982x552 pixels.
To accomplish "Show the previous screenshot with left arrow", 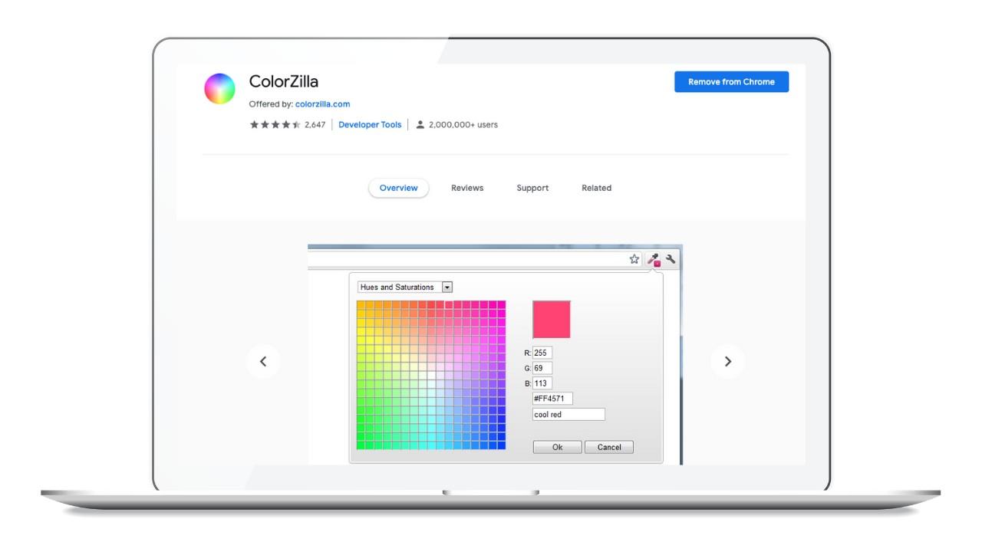I will coord(263,361).
